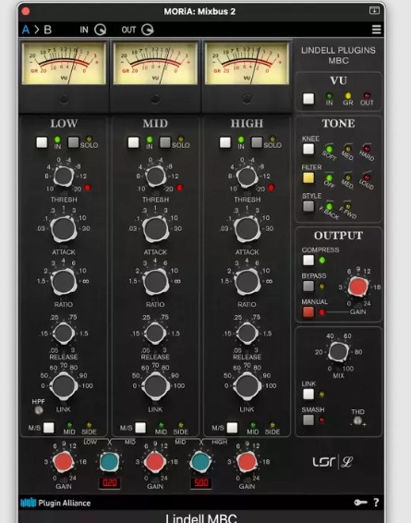This screenshot has width=411, height=523.
Task: Toggle the MID band SOLO button
Action: (x=165, y=142)
